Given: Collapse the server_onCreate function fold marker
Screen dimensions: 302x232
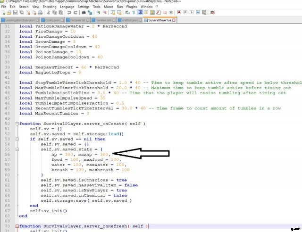Looking at the screenshot, I should coord(17,124).
